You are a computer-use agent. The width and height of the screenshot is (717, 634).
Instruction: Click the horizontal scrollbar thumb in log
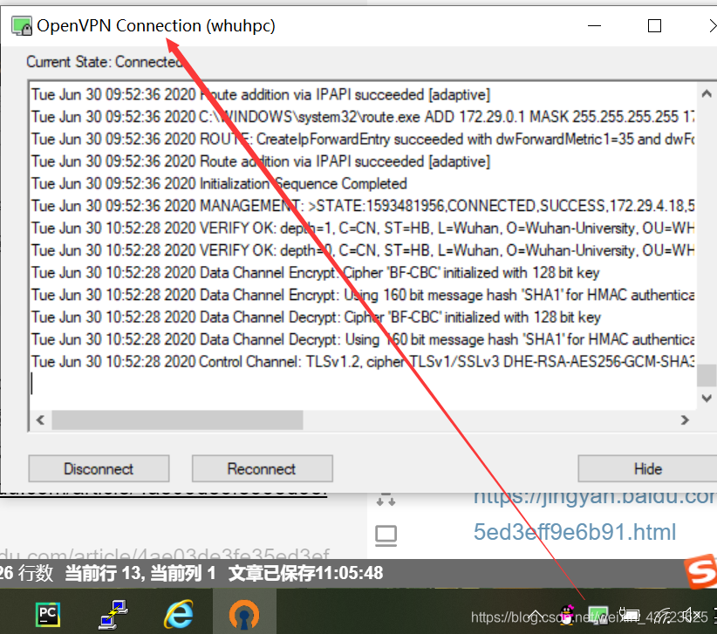click(177, 419)
